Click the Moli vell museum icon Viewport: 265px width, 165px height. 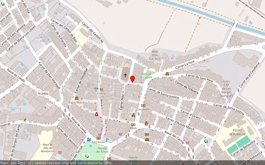pos(168,74)
